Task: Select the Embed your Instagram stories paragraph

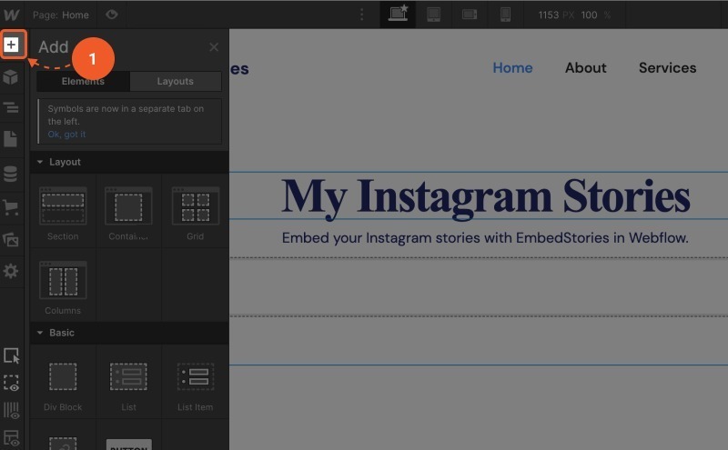Action: click(x=485, y=238)
